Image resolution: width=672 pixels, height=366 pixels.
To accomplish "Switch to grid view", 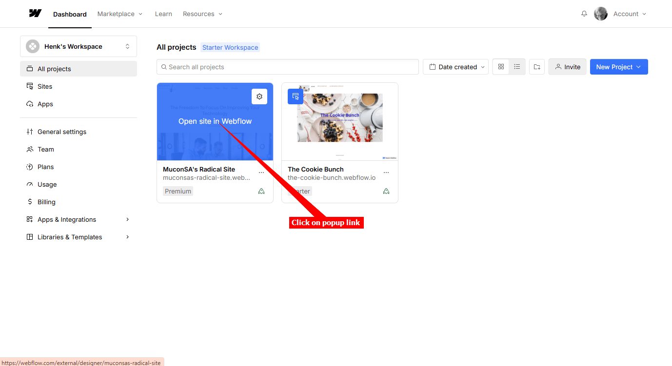I will 501,67.
